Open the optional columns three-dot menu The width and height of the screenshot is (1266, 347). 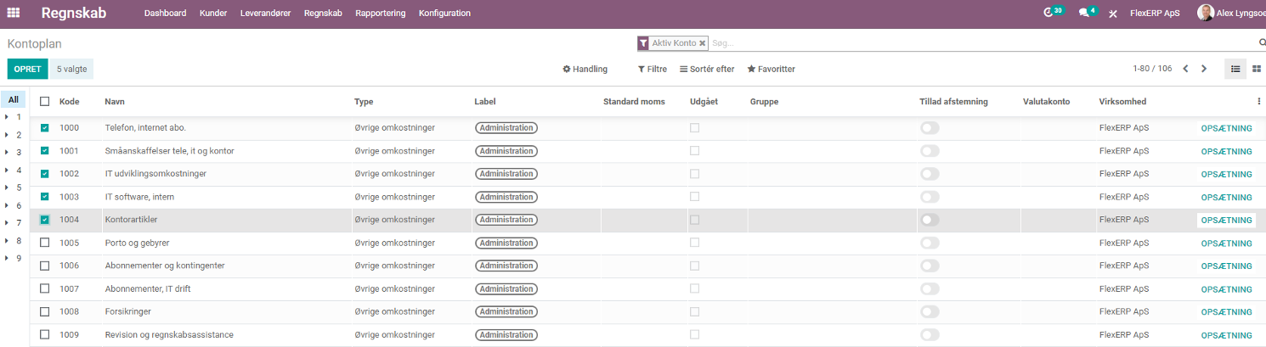(1259, 101)
